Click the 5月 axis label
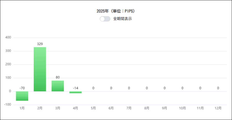The height and width of the screenshot is (120, 232). click(93, 108)
